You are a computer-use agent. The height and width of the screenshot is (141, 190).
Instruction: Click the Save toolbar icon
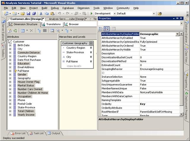coord(28,14)
